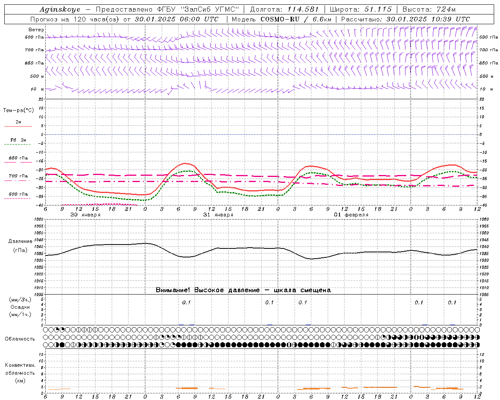Click the "01 февраля" date label
Screen dimensions: 500x400
pos(351,215)
